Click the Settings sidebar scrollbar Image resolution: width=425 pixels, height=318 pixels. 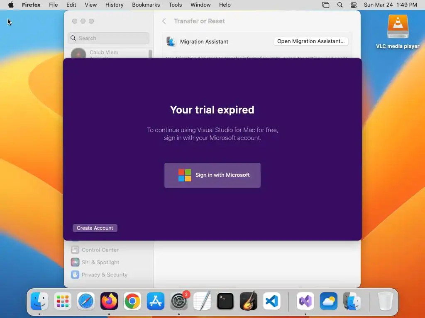[150, 54]
